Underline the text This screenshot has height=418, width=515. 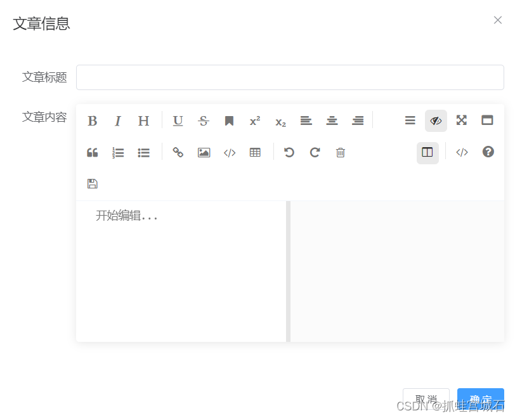pyautogui.click(x=178, y=121)
